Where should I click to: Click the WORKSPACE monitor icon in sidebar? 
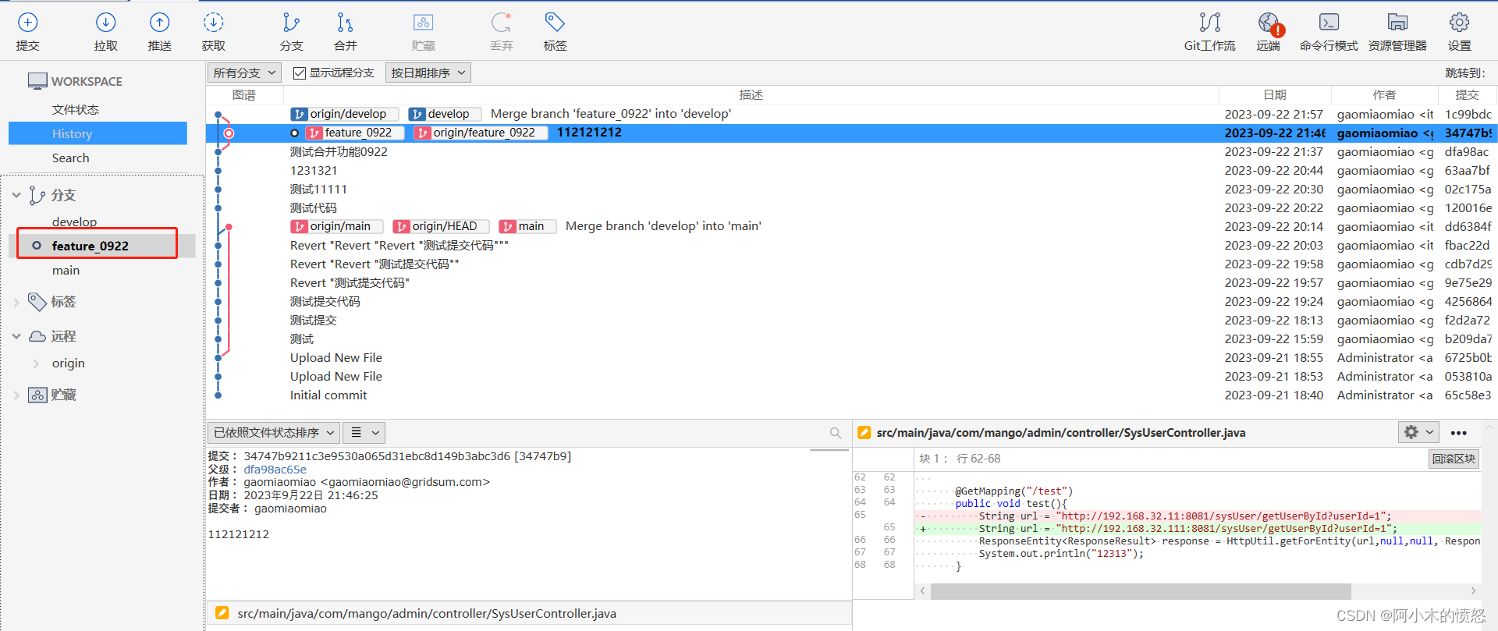tap(37, 81)
